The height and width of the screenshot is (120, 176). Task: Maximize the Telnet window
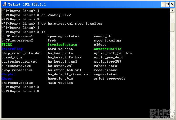[167, 4]
